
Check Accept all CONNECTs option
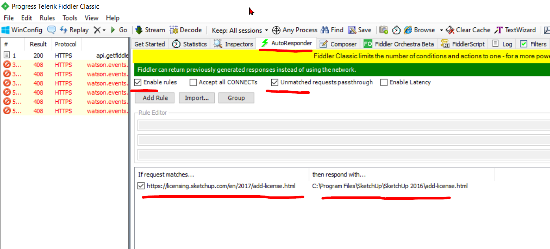193,82
